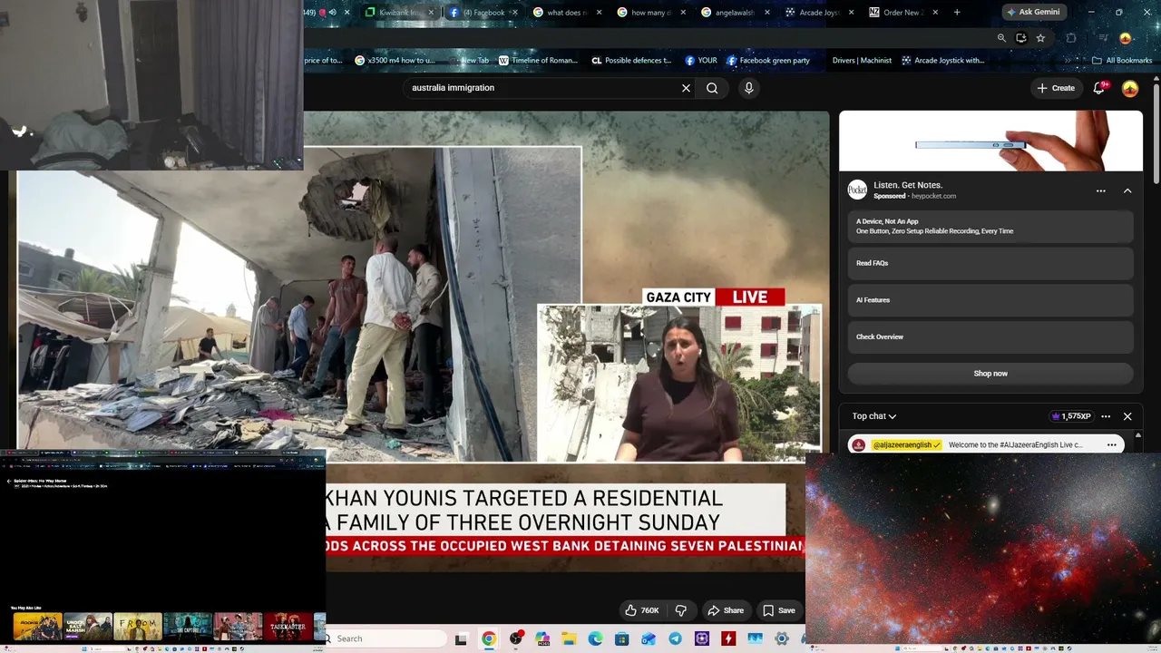
Task: Start voice search with the microphone icon
Action: (748, 88)
